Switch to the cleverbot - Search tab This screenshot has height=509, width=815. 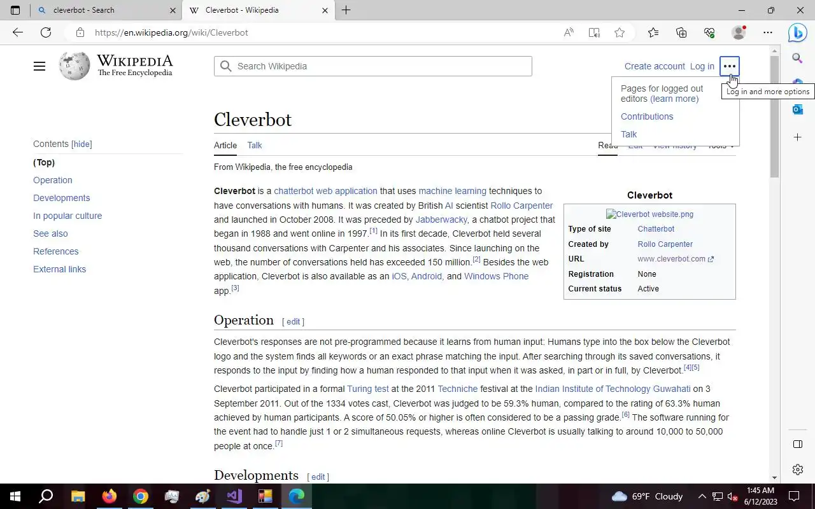[x=106, y=10]
